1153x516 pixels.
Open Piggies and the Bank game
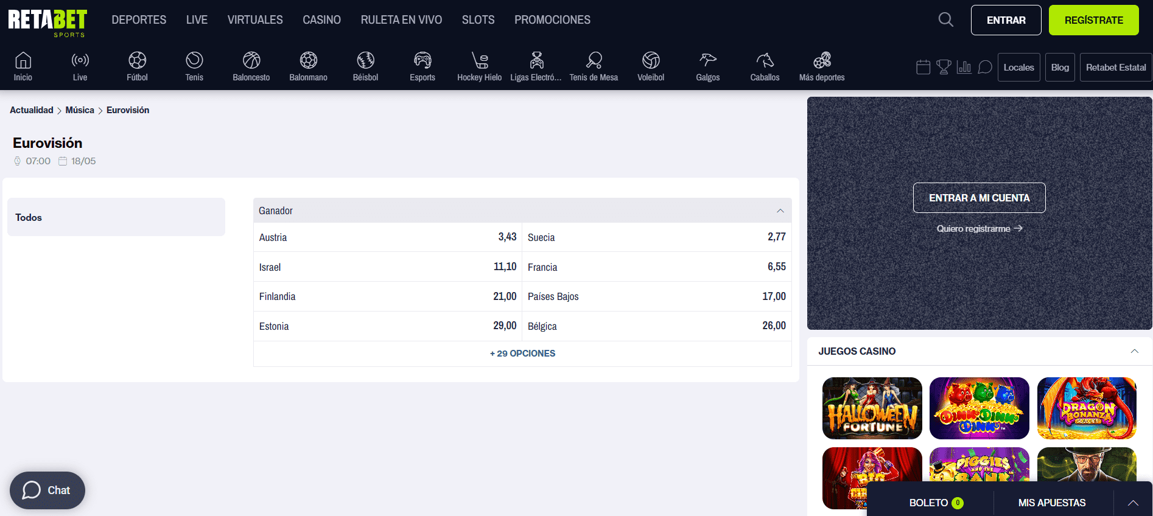point(979,464)
